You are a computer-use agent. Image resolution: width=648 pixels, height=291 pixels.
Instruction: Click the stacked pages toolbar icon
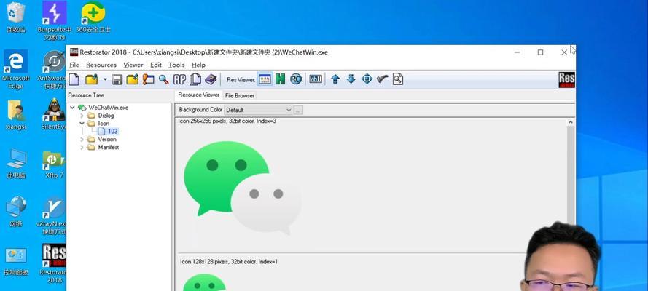coord(195,79)
